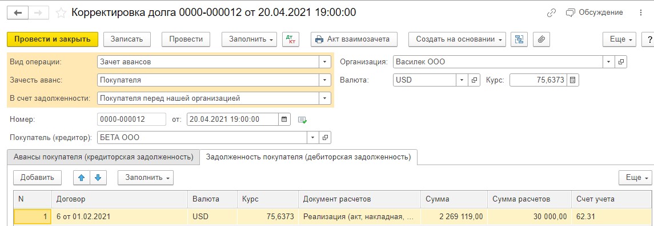This screenshot has width=654, height=226.
Task: Move the row down with blue arrow
Action: tap(98, 178)
